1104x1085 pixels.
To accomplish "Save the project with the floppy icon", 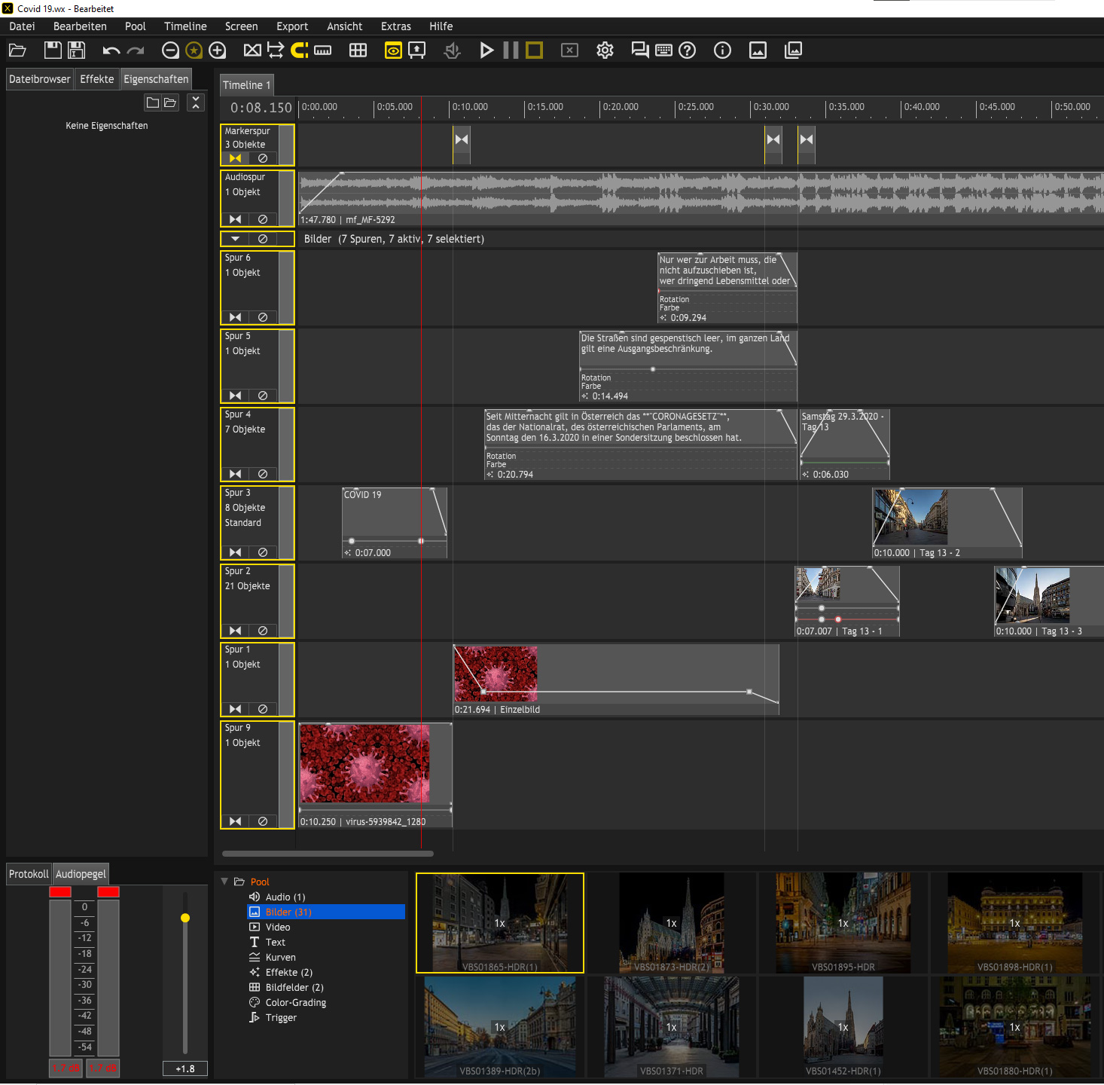I will click(53, 50).
